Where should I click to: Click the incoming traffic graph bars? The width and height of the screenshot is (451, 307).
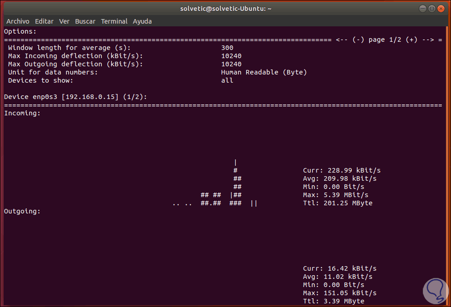click(x=215, y=183)
